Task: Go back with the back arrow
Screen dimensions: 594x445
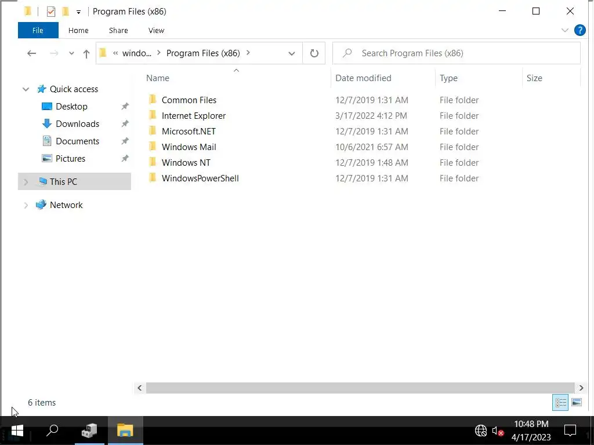Action: 32,53
